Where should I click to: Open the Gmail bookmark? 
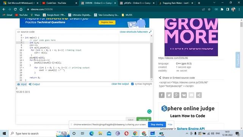pos(8,15)
